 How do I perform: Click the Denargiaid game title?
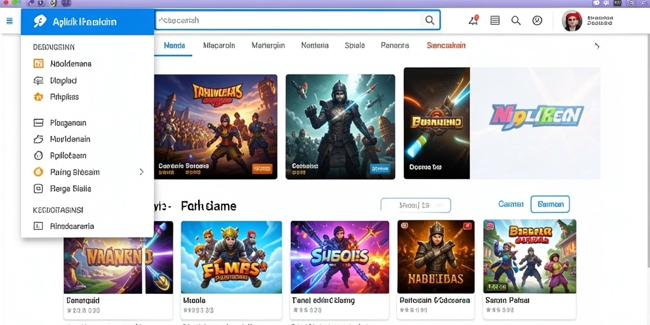tap(83, 300)
